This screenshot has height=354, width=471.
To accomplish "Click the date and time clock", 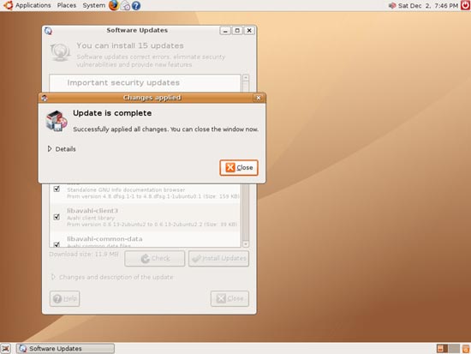I will (x=428, y=6).
